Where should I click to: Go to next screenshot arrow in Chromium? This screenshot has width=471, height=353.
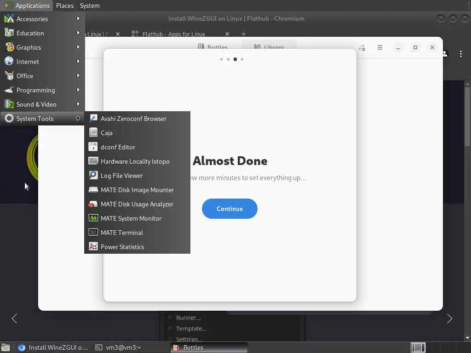click(449, 319)
